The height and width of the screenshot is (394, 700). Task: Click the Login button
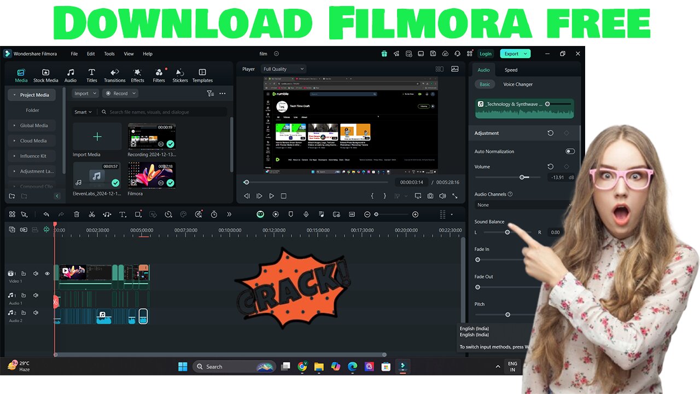click(x=485, y=54)
